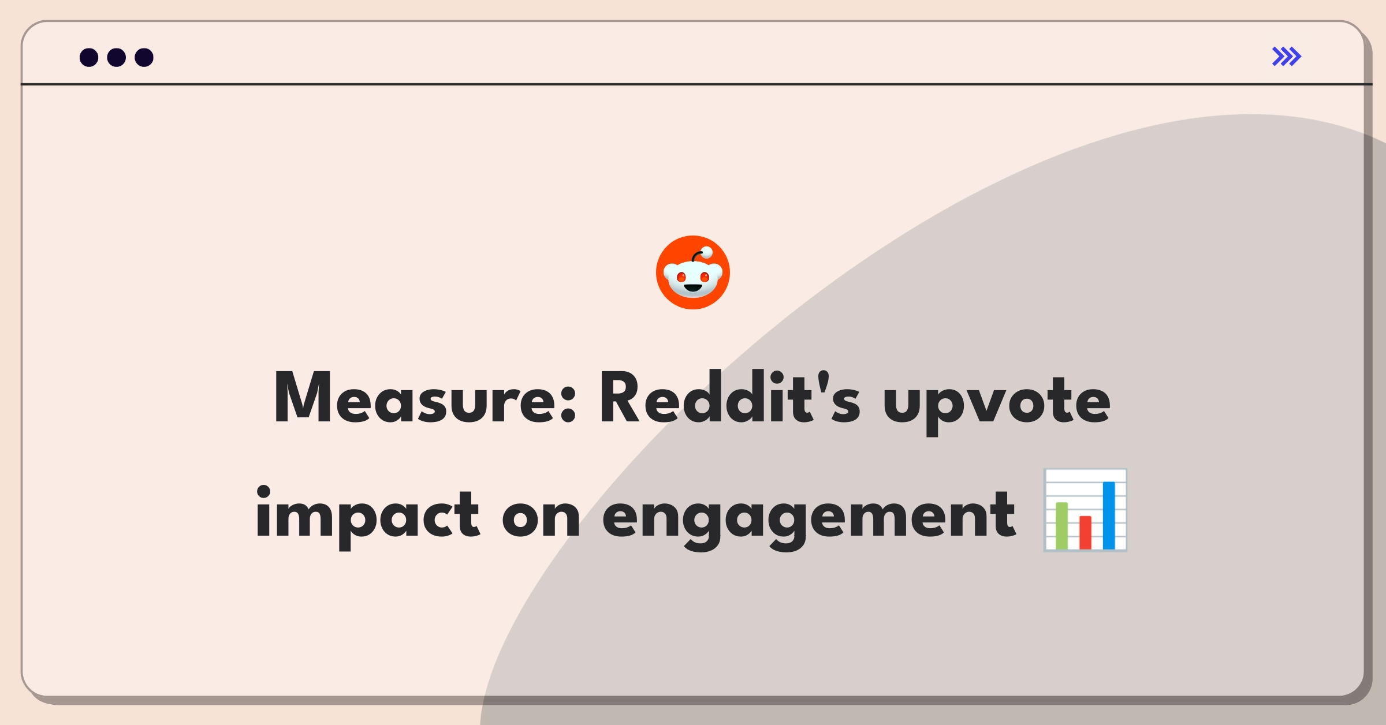Click the double arrow forward button
1386x725 pixels.
[x=1287, y=57]
